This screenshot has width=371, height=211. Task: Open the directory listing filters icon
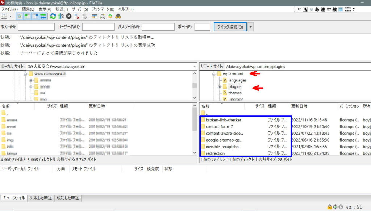point(95,16)
